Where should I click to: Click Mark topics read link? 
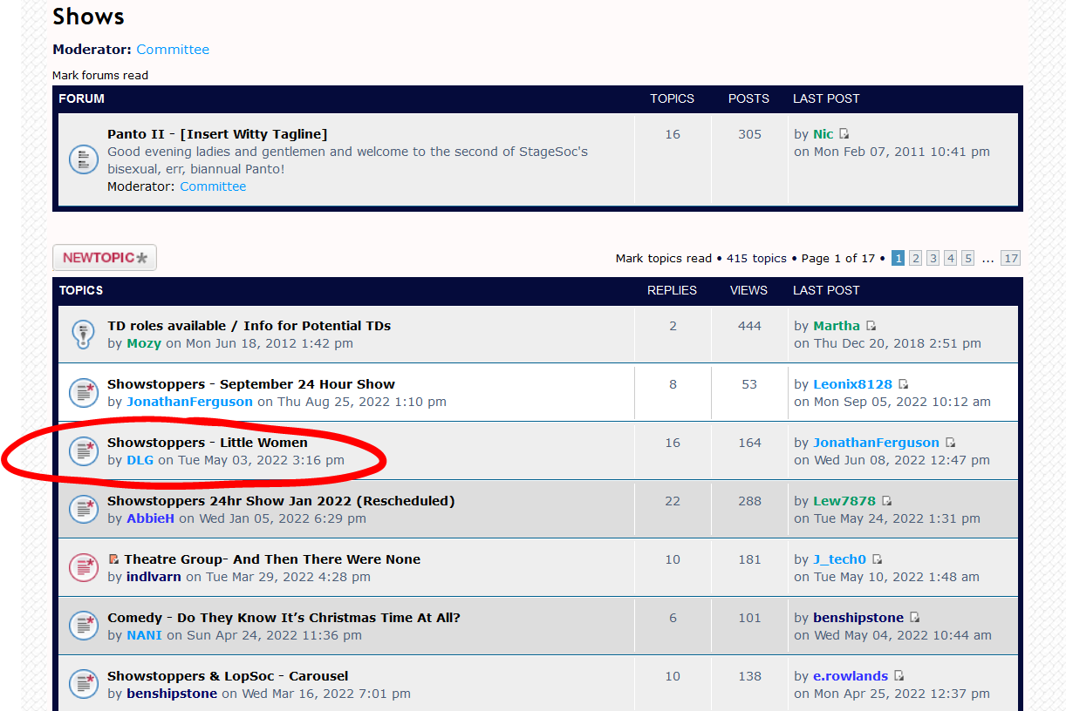663,259
